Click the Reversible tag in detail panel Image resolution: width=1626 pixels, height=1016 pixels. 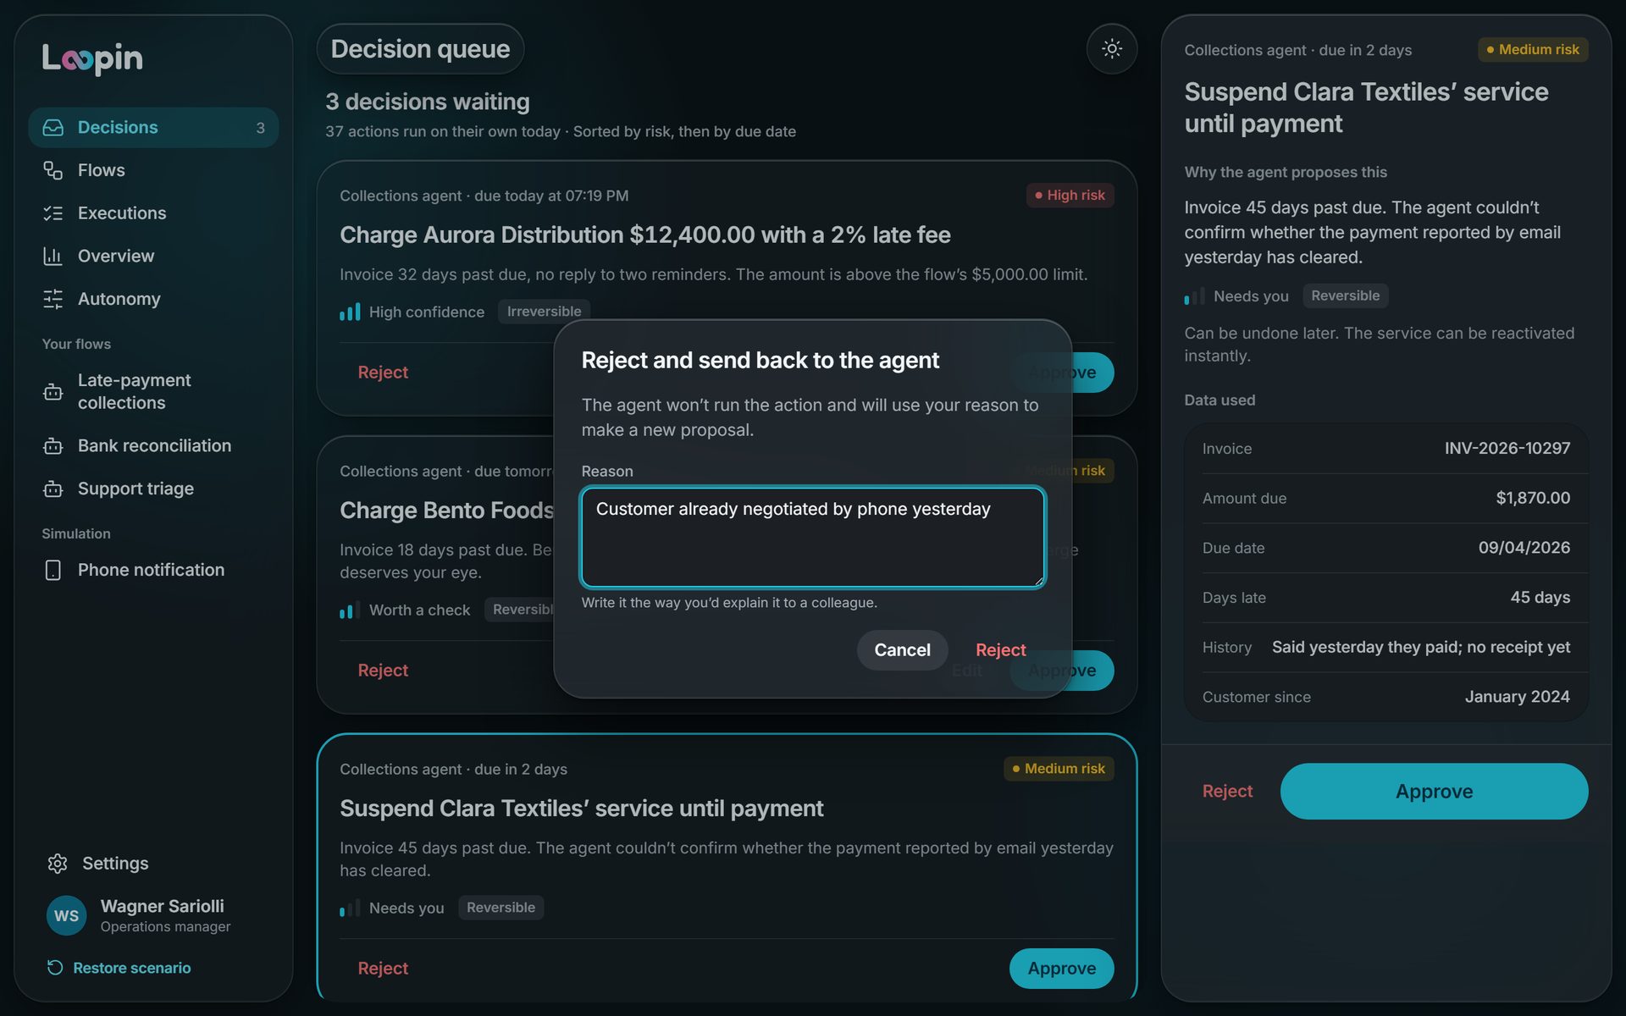1345,295
